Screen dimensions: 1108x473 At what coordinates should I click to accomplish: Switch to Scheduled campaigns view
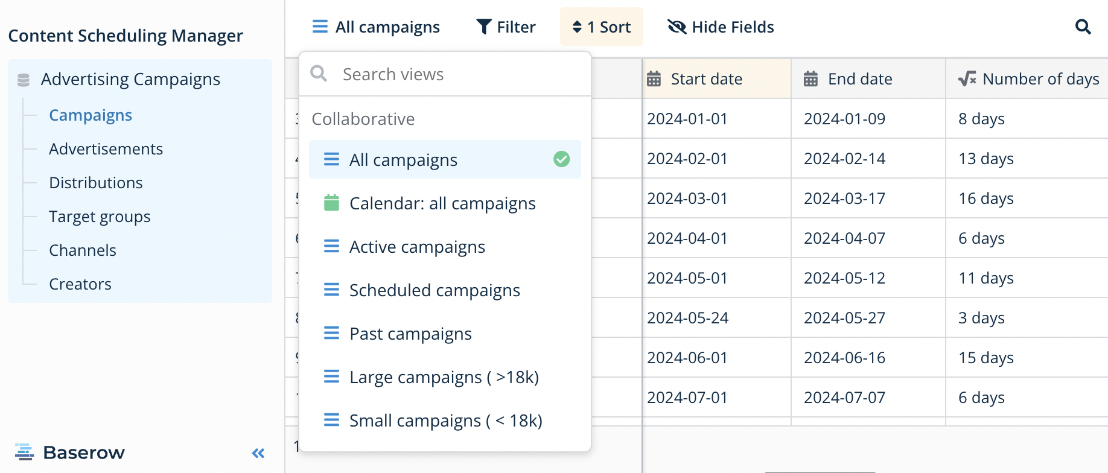pos(435,290)
